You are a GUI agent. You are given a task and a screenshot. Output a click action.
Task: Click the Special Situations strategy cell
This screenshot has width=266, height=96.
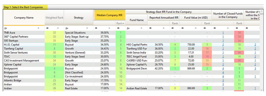click(78, 33)
